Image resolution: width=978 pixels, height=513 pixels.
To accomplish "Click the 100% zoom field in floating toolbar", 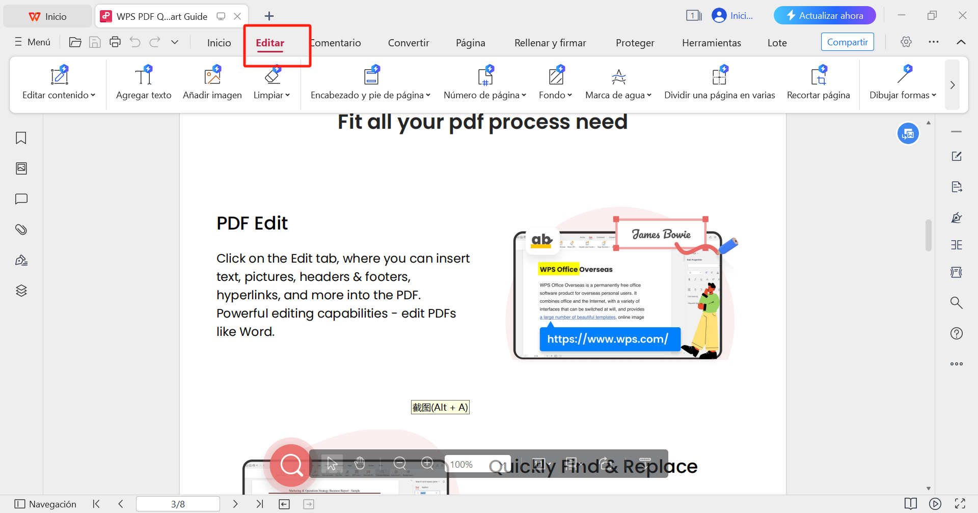I will pos(477,464).
